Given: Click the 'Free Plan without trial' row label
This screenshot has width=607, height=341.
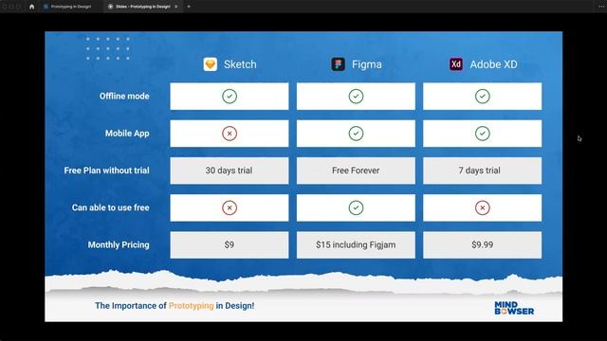Looking at the screenshot, I should [x=106, y=170].
